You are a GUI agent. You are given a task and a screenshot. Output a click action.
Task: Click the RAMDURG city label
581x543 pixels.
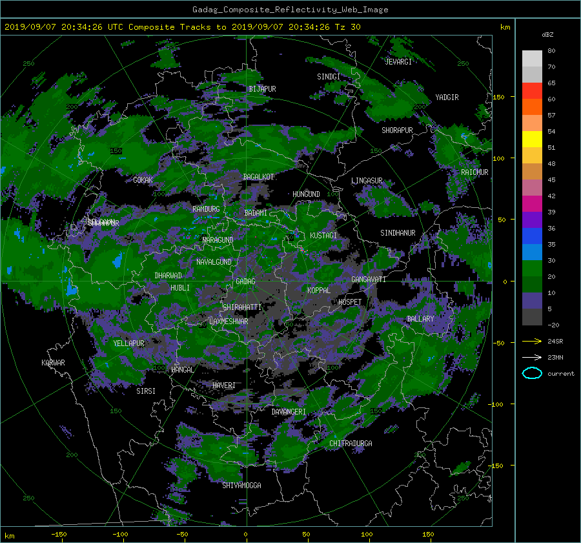[x=206, y=209]
